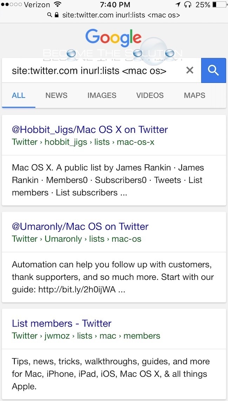Open @Umaronly/Mac OS on Twitter result
This screenshot has height=401, width=228.
[80, 226]
